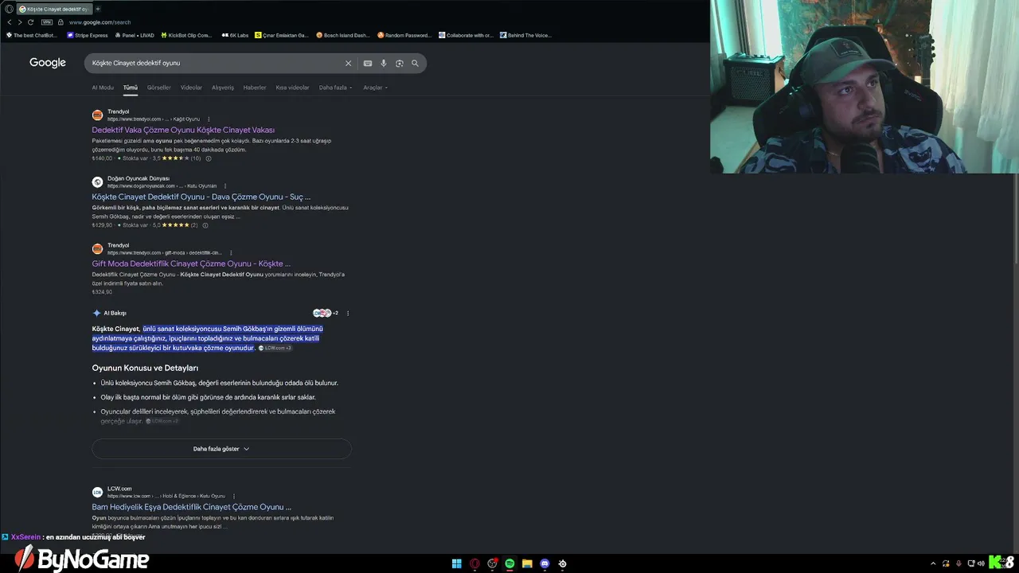Screen dimensions: 1019x573
Task: Open Spotify from the taskbar
Action: [509, 563]
